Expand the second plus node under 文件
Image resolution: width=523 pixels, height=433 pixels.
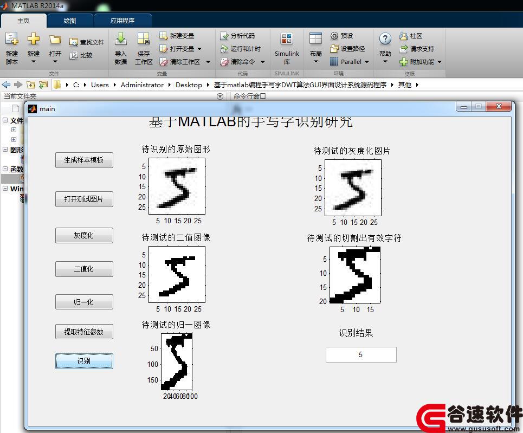click(x=14, y=139)
